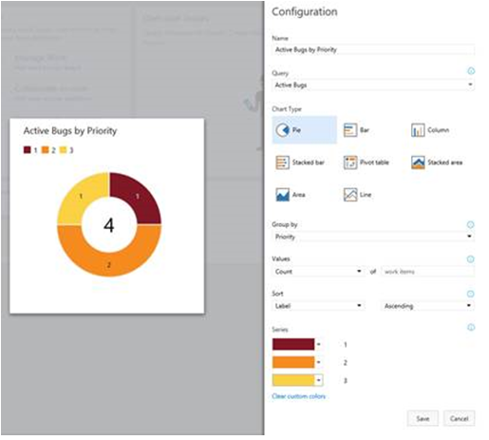Click info icon next to Group by
The image size is (489, 440).
[471, 224]
